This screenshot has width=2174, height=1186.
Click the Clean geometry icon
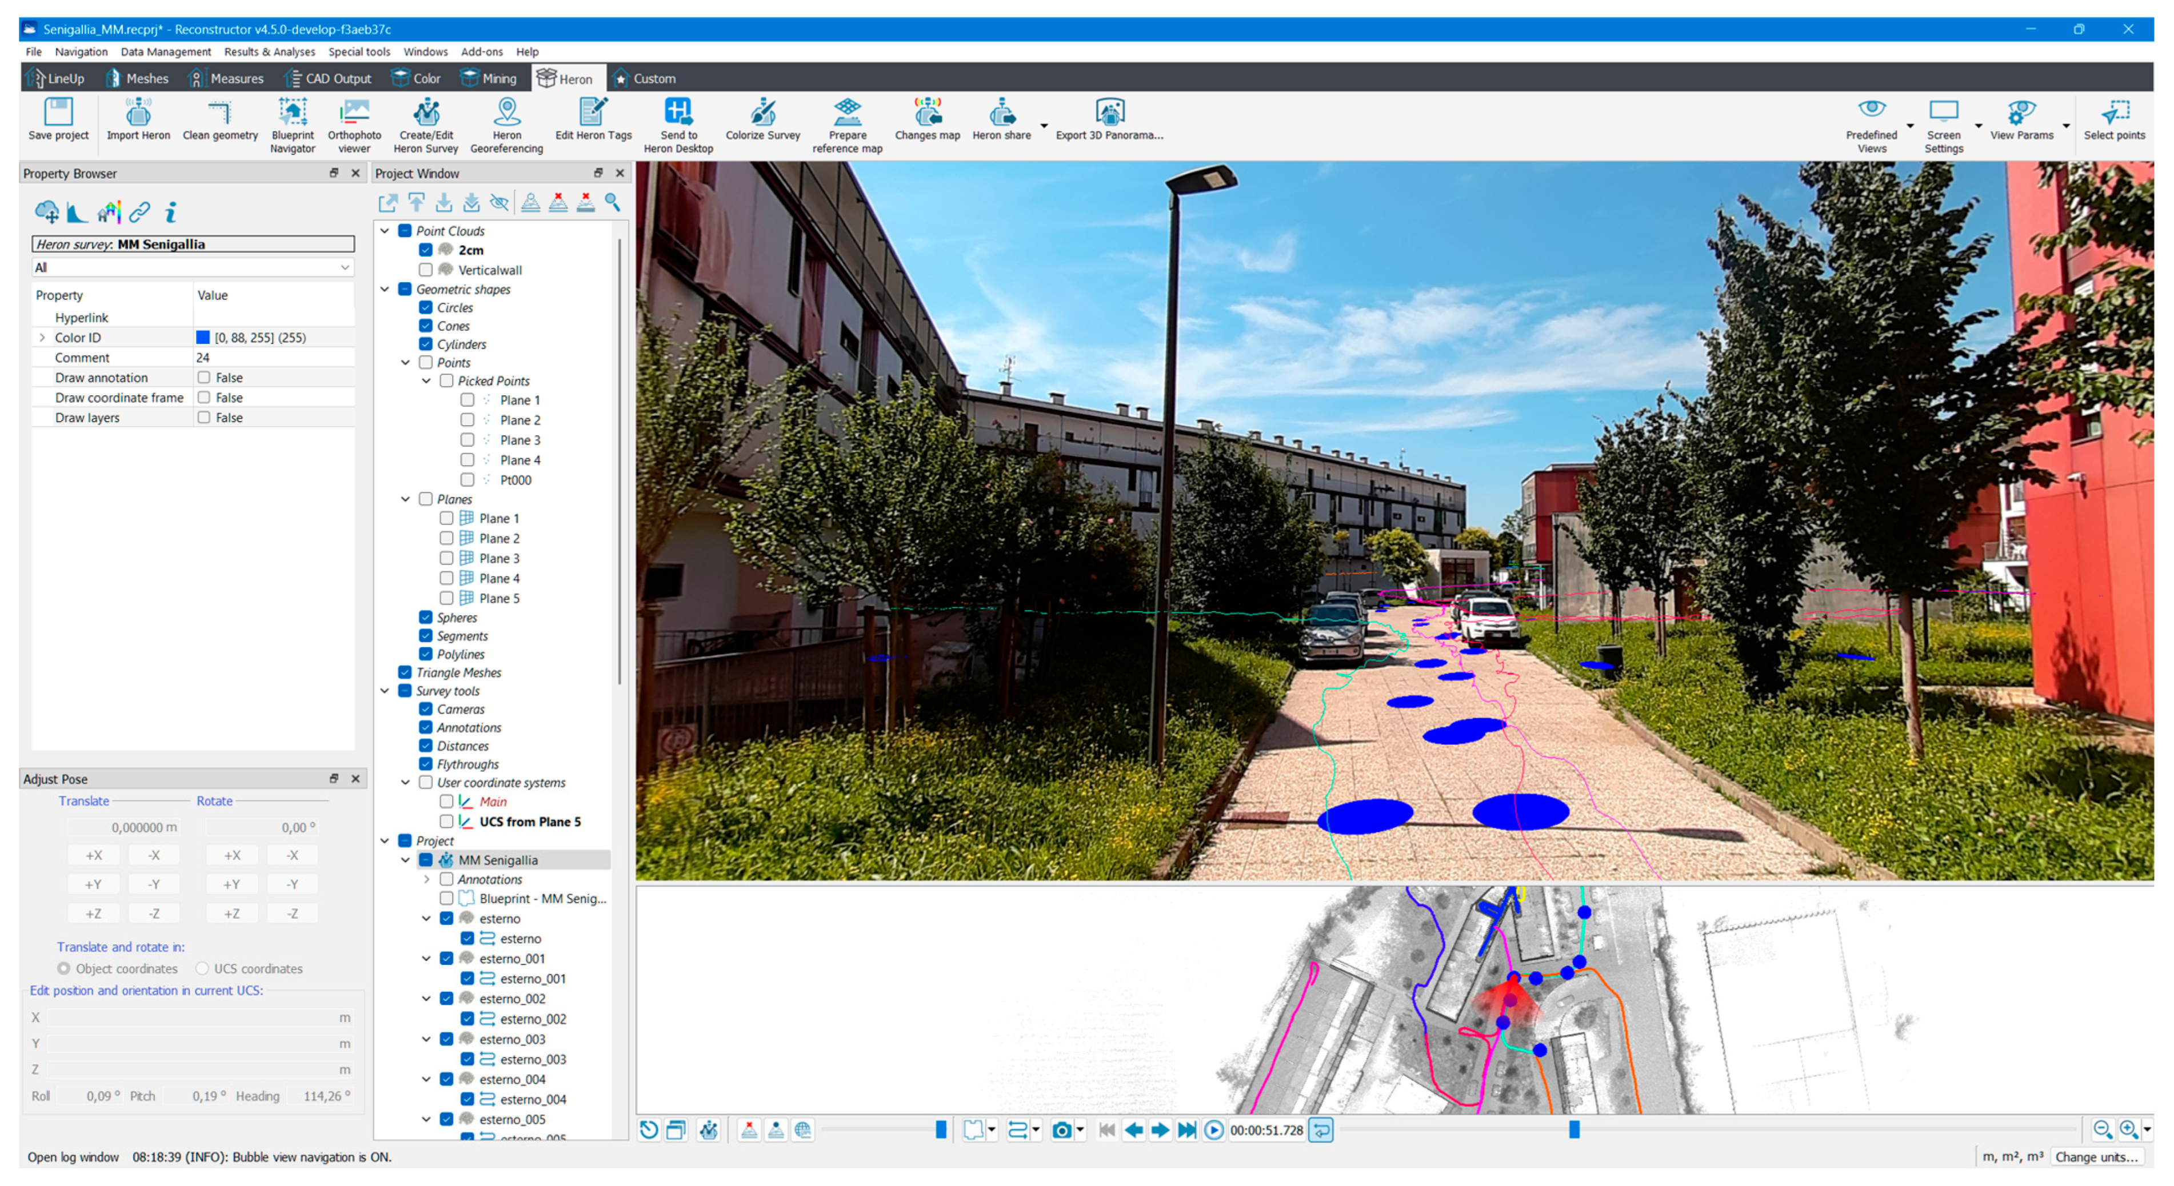click(219, 112)
